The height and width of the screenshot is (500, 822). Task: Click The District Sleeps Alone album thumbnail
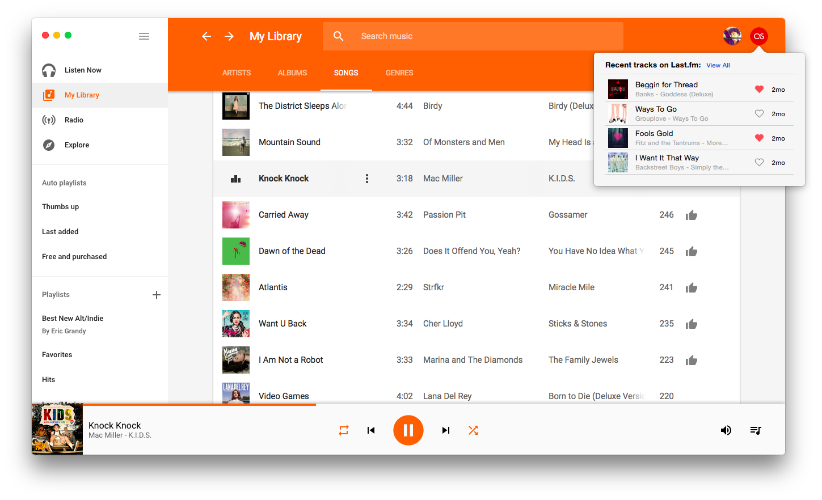coord(236,106)
